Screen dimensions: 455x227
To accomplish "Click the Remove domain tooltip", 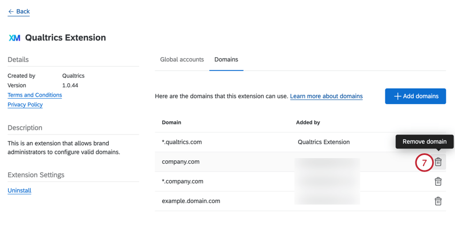I will click(424, 142).
